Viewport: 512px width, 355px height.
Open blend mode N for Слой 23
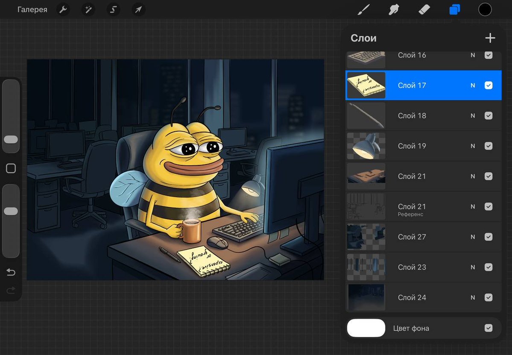(473, 267)
